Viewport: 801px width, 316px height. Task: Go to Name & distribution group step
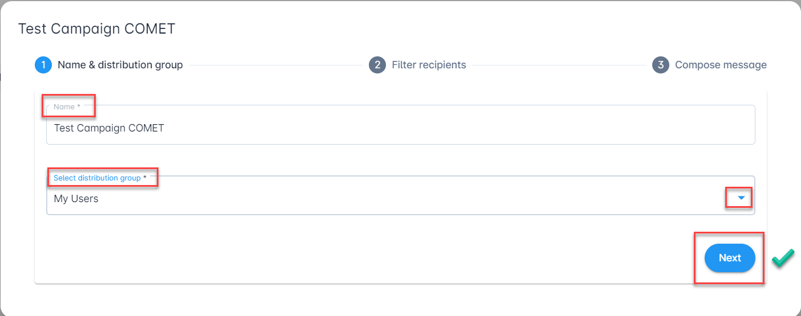[120, 65]
